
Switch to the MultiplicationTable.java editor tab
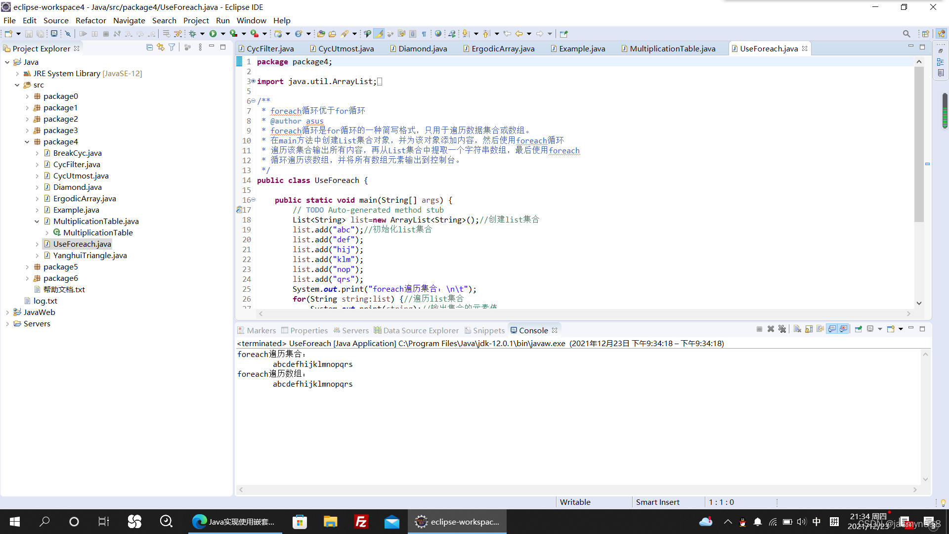tap(668, 48)
